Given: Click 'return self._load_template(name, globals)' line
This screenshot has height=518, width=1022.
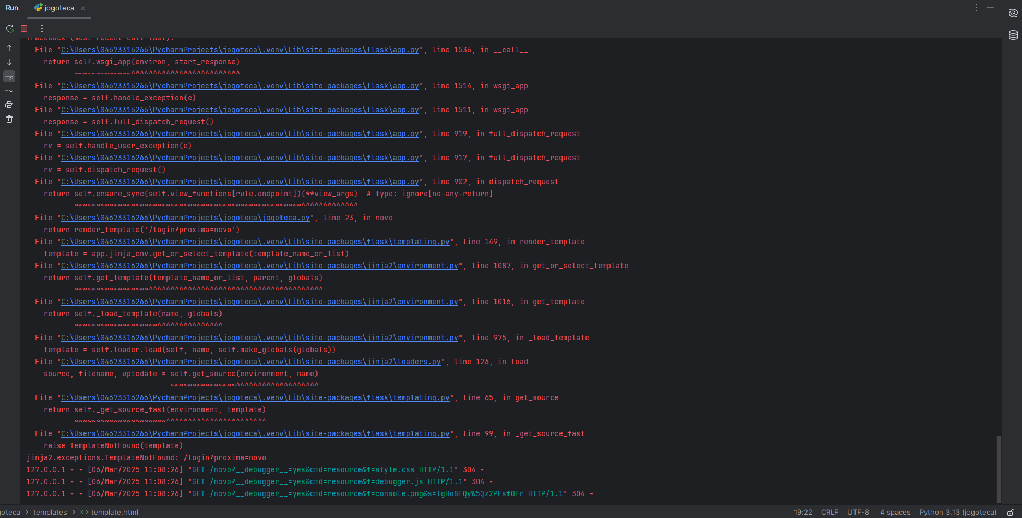Looking at the screenshot, I should [133, 314].
